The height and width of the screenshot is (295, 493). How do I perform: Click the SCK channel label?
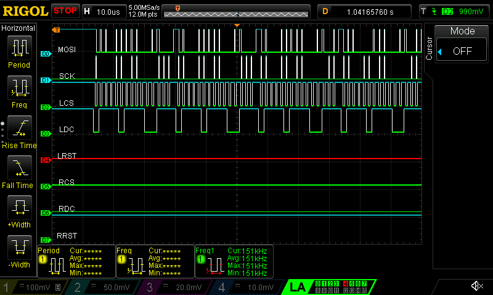(67, 76)
